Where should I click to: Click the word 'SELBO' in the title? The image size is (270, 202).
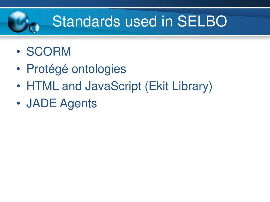[x=202, y=21]
